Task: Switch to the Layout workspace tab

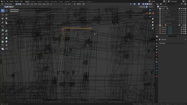Action: pos(27,2)
